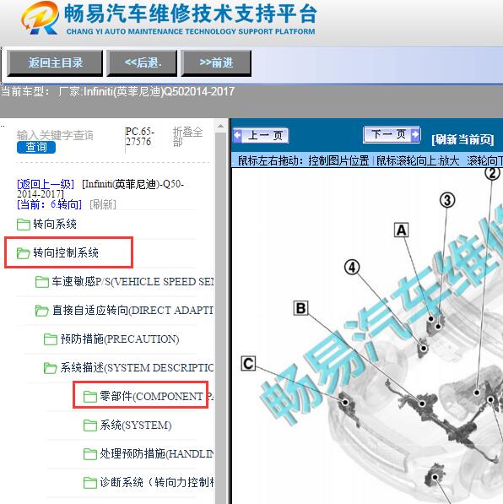This screenshot has height=504, width=503.
Task: Click the folder icon beside 零部件(COMPONENT
Action: coord(90,397)
